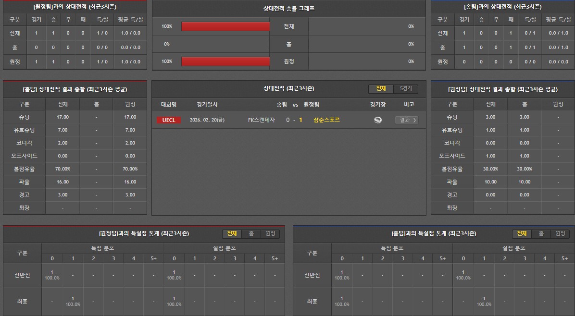575x316 pixels.
Task: Click the red 전체 win-rate bar
Action: pos(225,26)
